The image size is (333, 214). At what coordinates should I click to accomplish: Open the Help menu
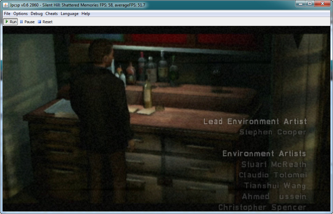pos(86,14)
